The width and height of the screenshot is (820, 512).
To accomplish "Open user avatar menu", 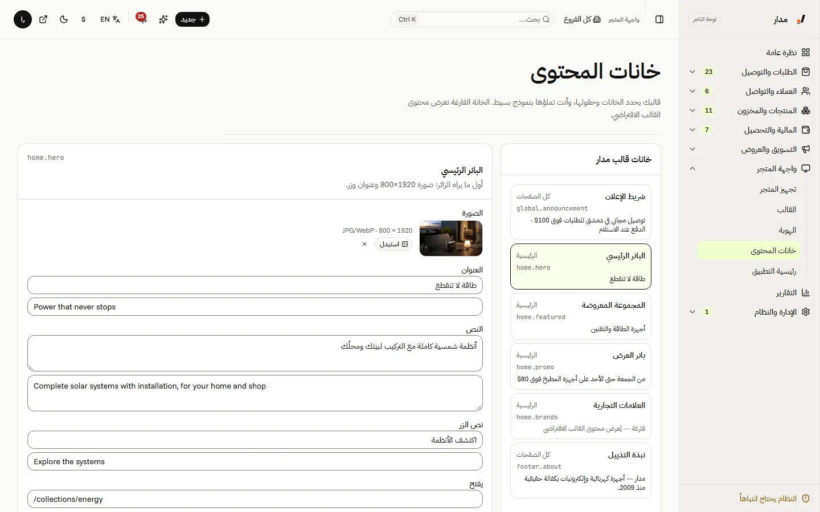I will point(23,19).
